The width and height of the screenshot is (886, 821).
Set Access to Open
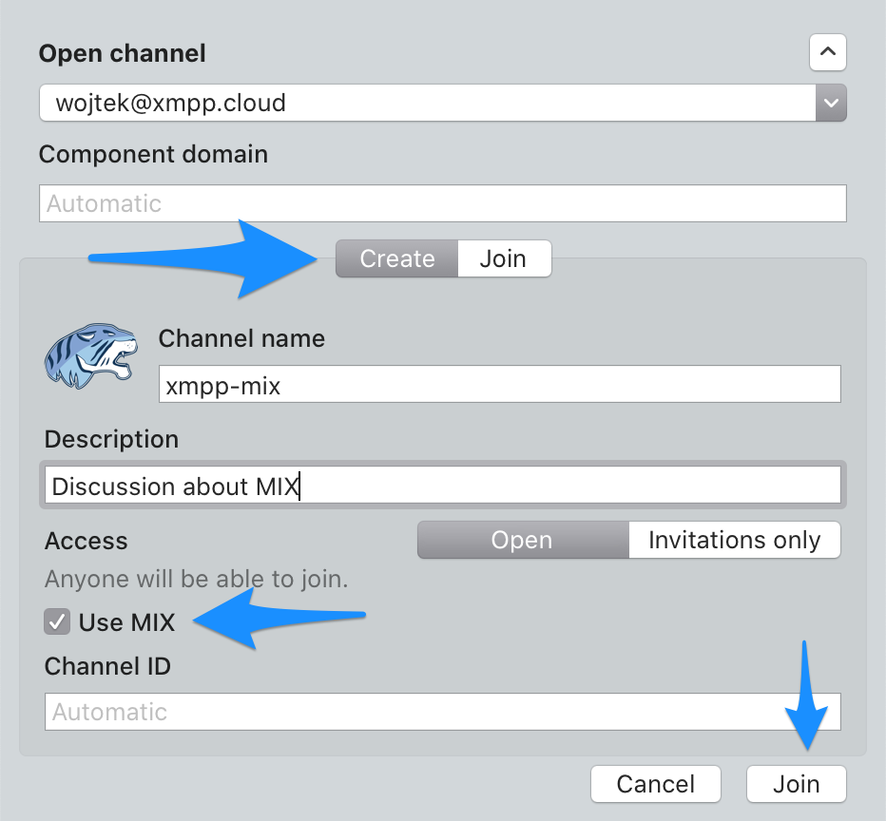pos(522,541)
